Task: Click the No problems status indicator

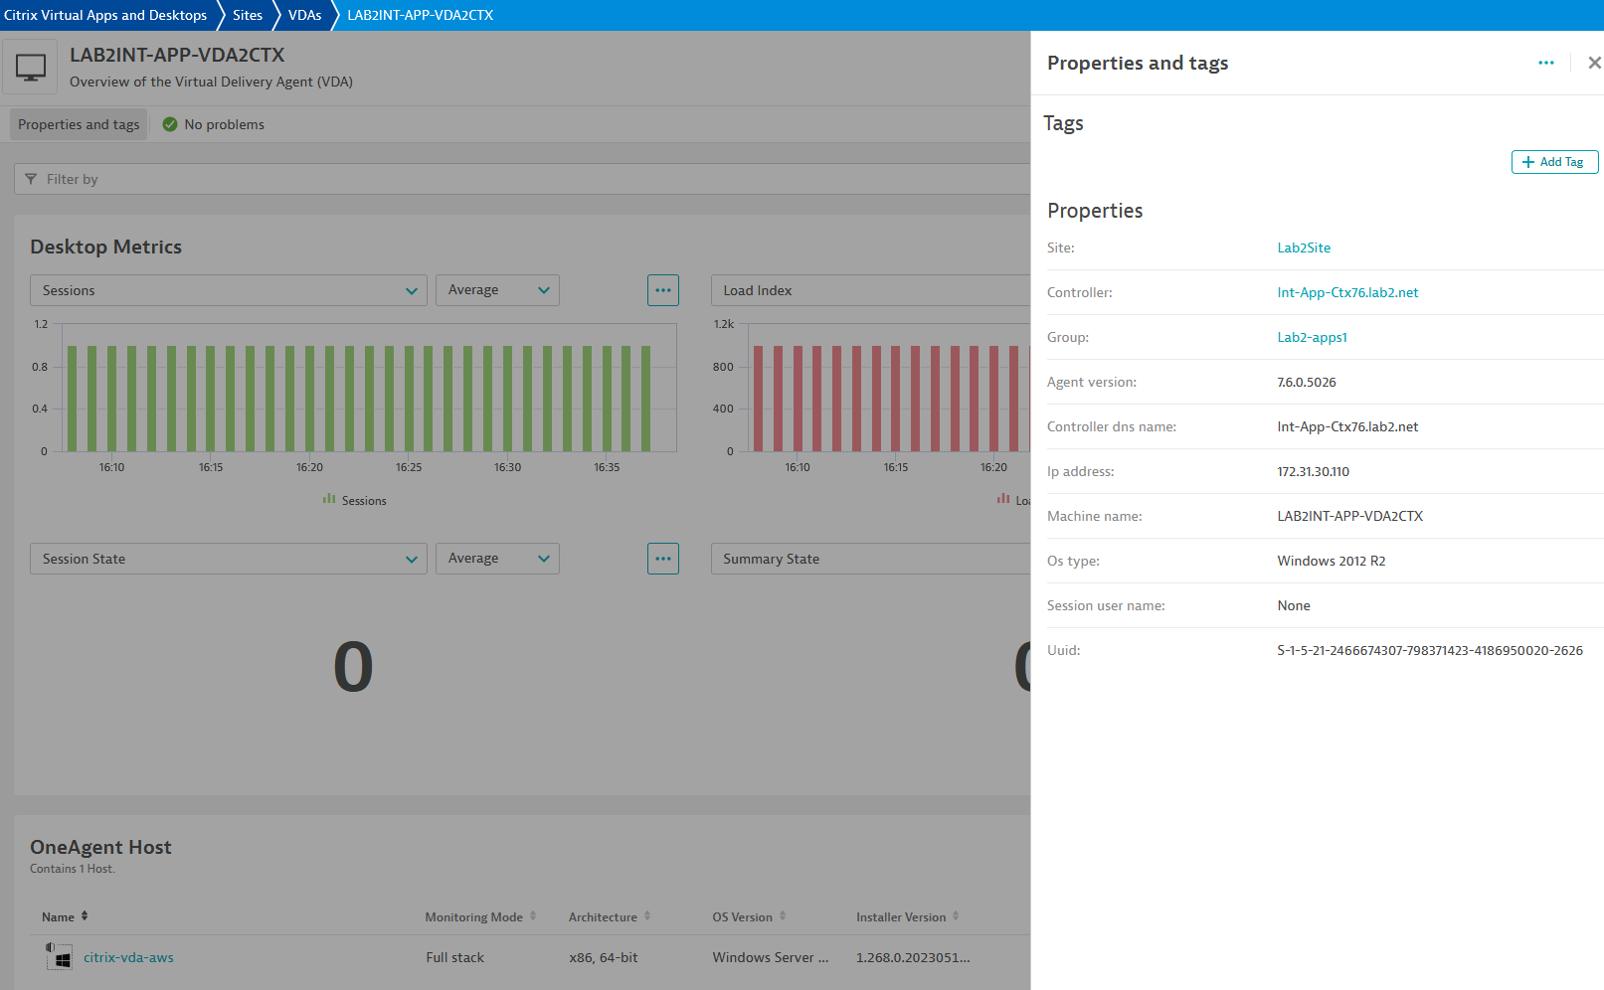Action: [x=213, y=124]
